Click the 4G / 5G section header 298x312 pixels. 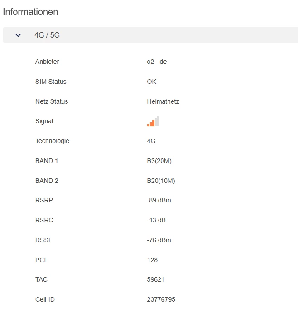47,35
